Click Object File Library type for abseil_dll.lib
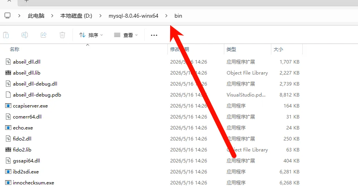The height and width of the screenshot is (186, 358). point(247,73)
